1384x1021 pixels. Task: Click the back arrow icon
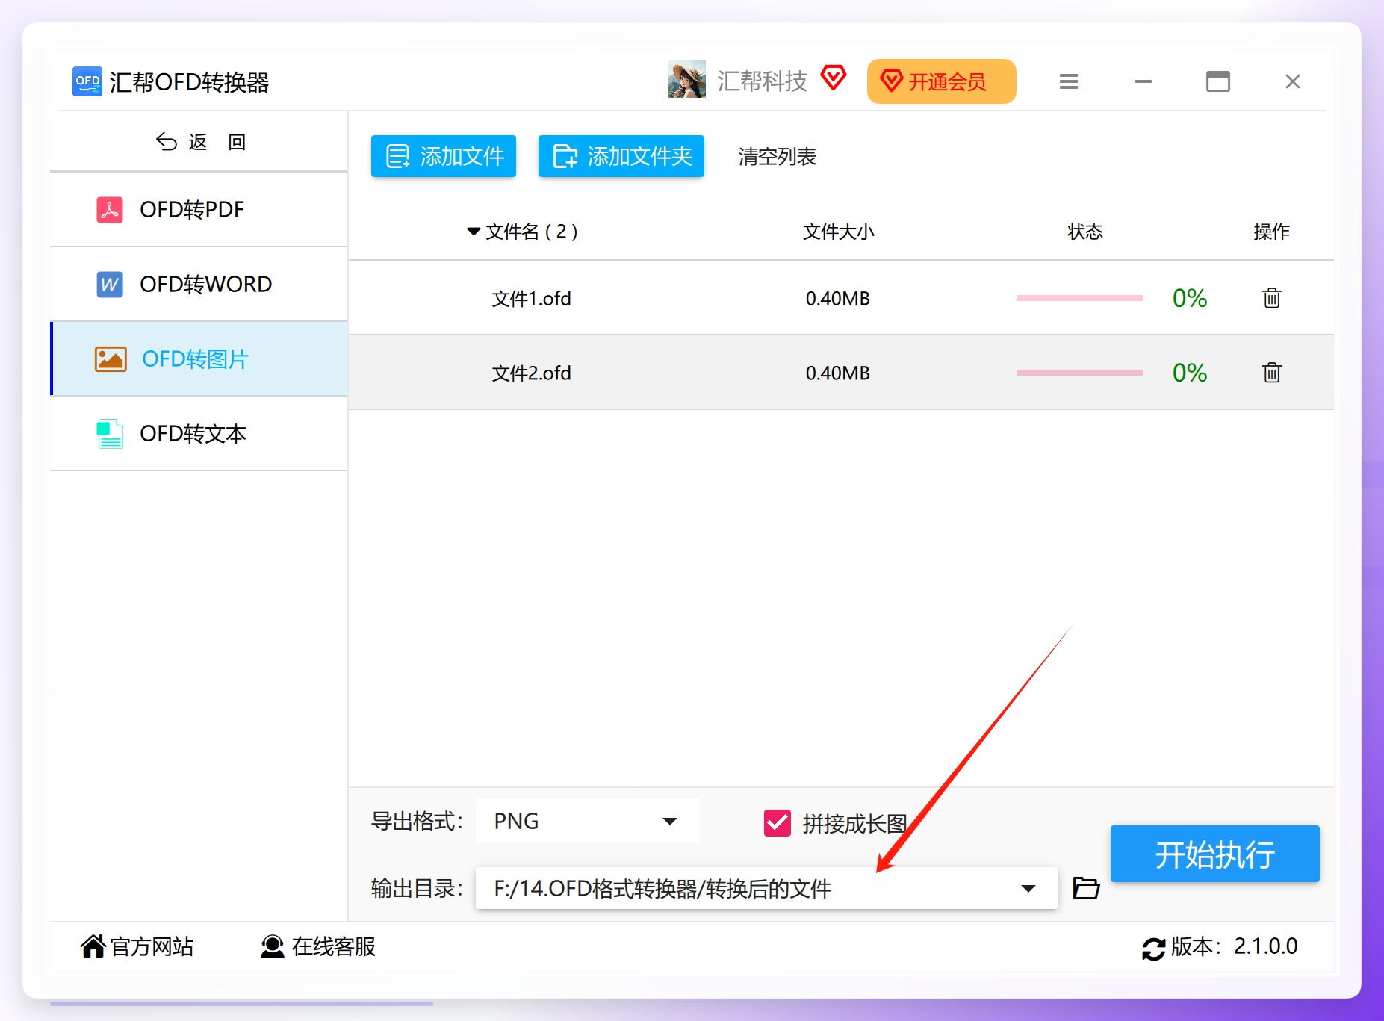pos(166,142)
